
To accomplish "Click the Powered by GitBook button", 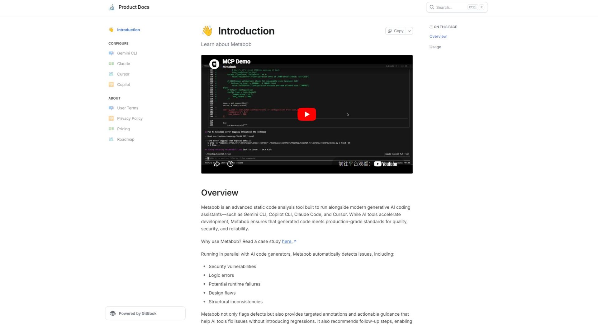I will (145, 313).
